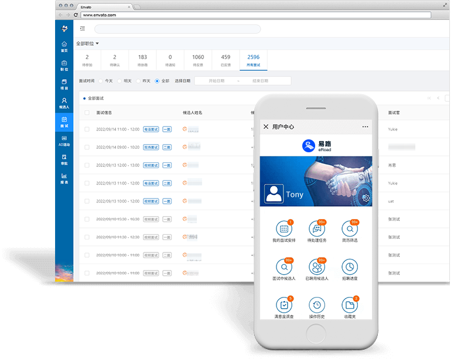Select the 今天 radio button
The width and height of the screenshot is (471, 359).
coord(101,81)
